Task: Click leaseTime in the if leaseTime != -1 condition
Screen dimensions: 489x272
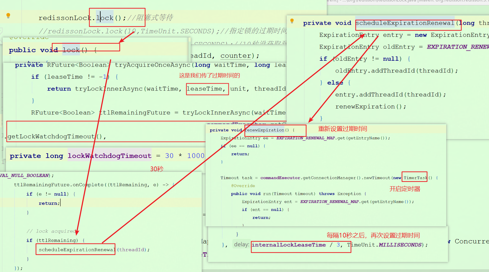Action: [x=65, y=77]
